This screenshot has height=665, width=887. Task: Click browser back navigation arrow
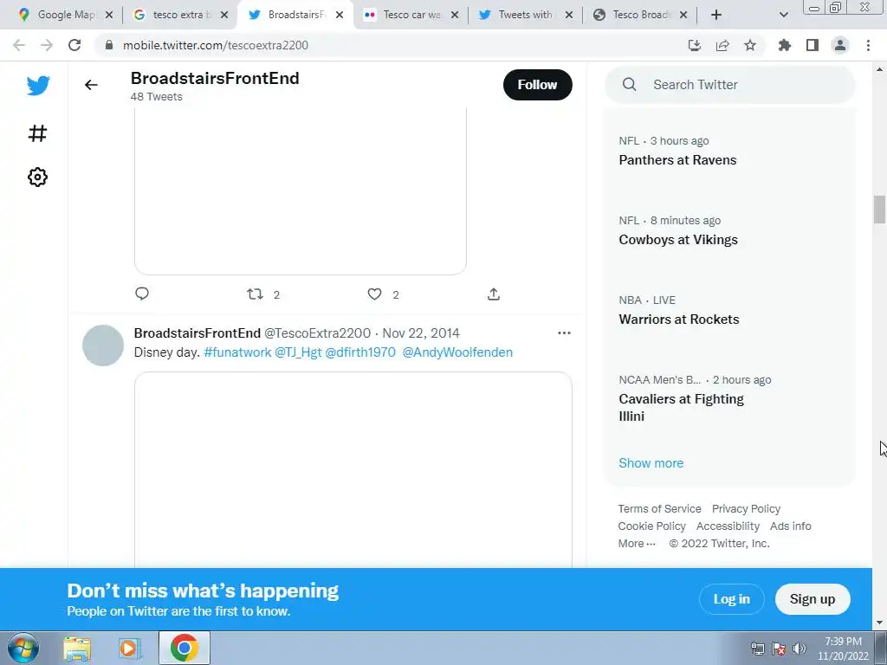click(19, 45)
